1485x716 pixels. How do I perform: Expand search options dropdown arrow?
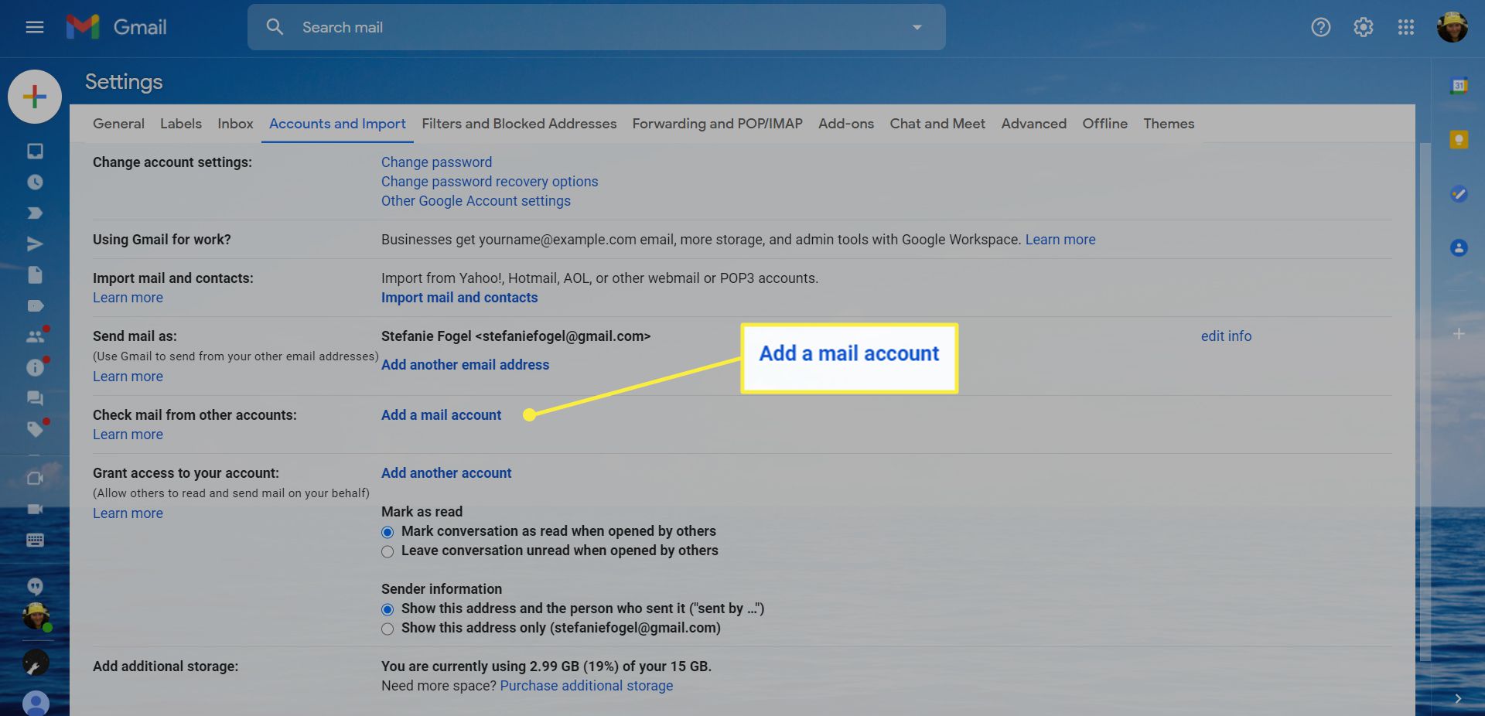pyautogui.click(x=917, y=27)
